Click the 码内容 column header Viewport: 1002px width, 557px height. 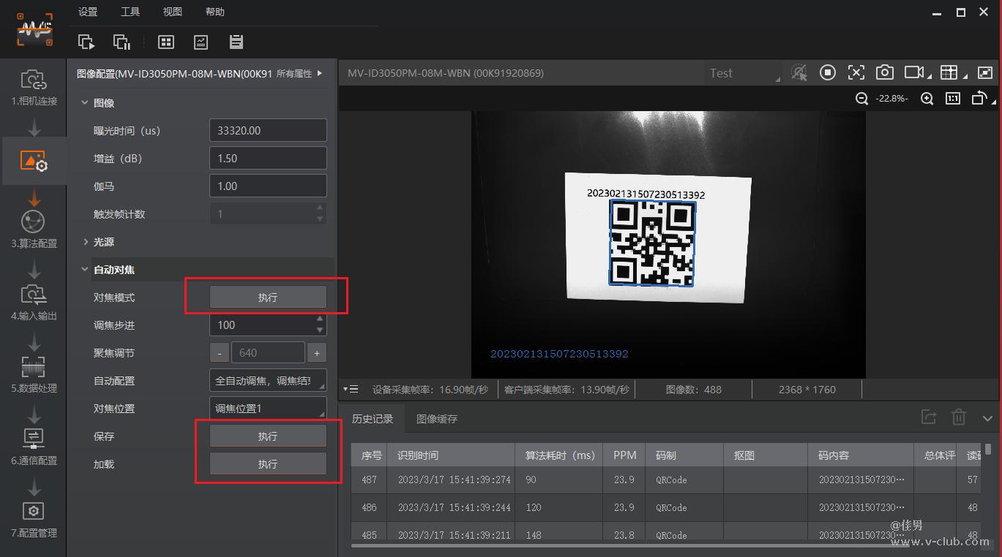(x=861, y=455)
